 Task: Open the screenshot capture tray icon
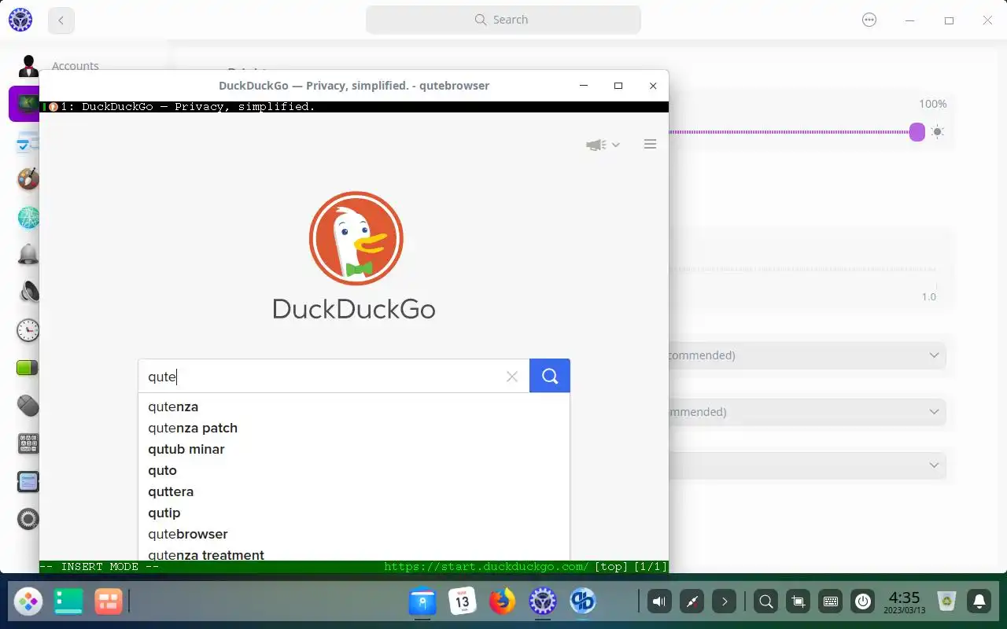[x=798, y=602]
